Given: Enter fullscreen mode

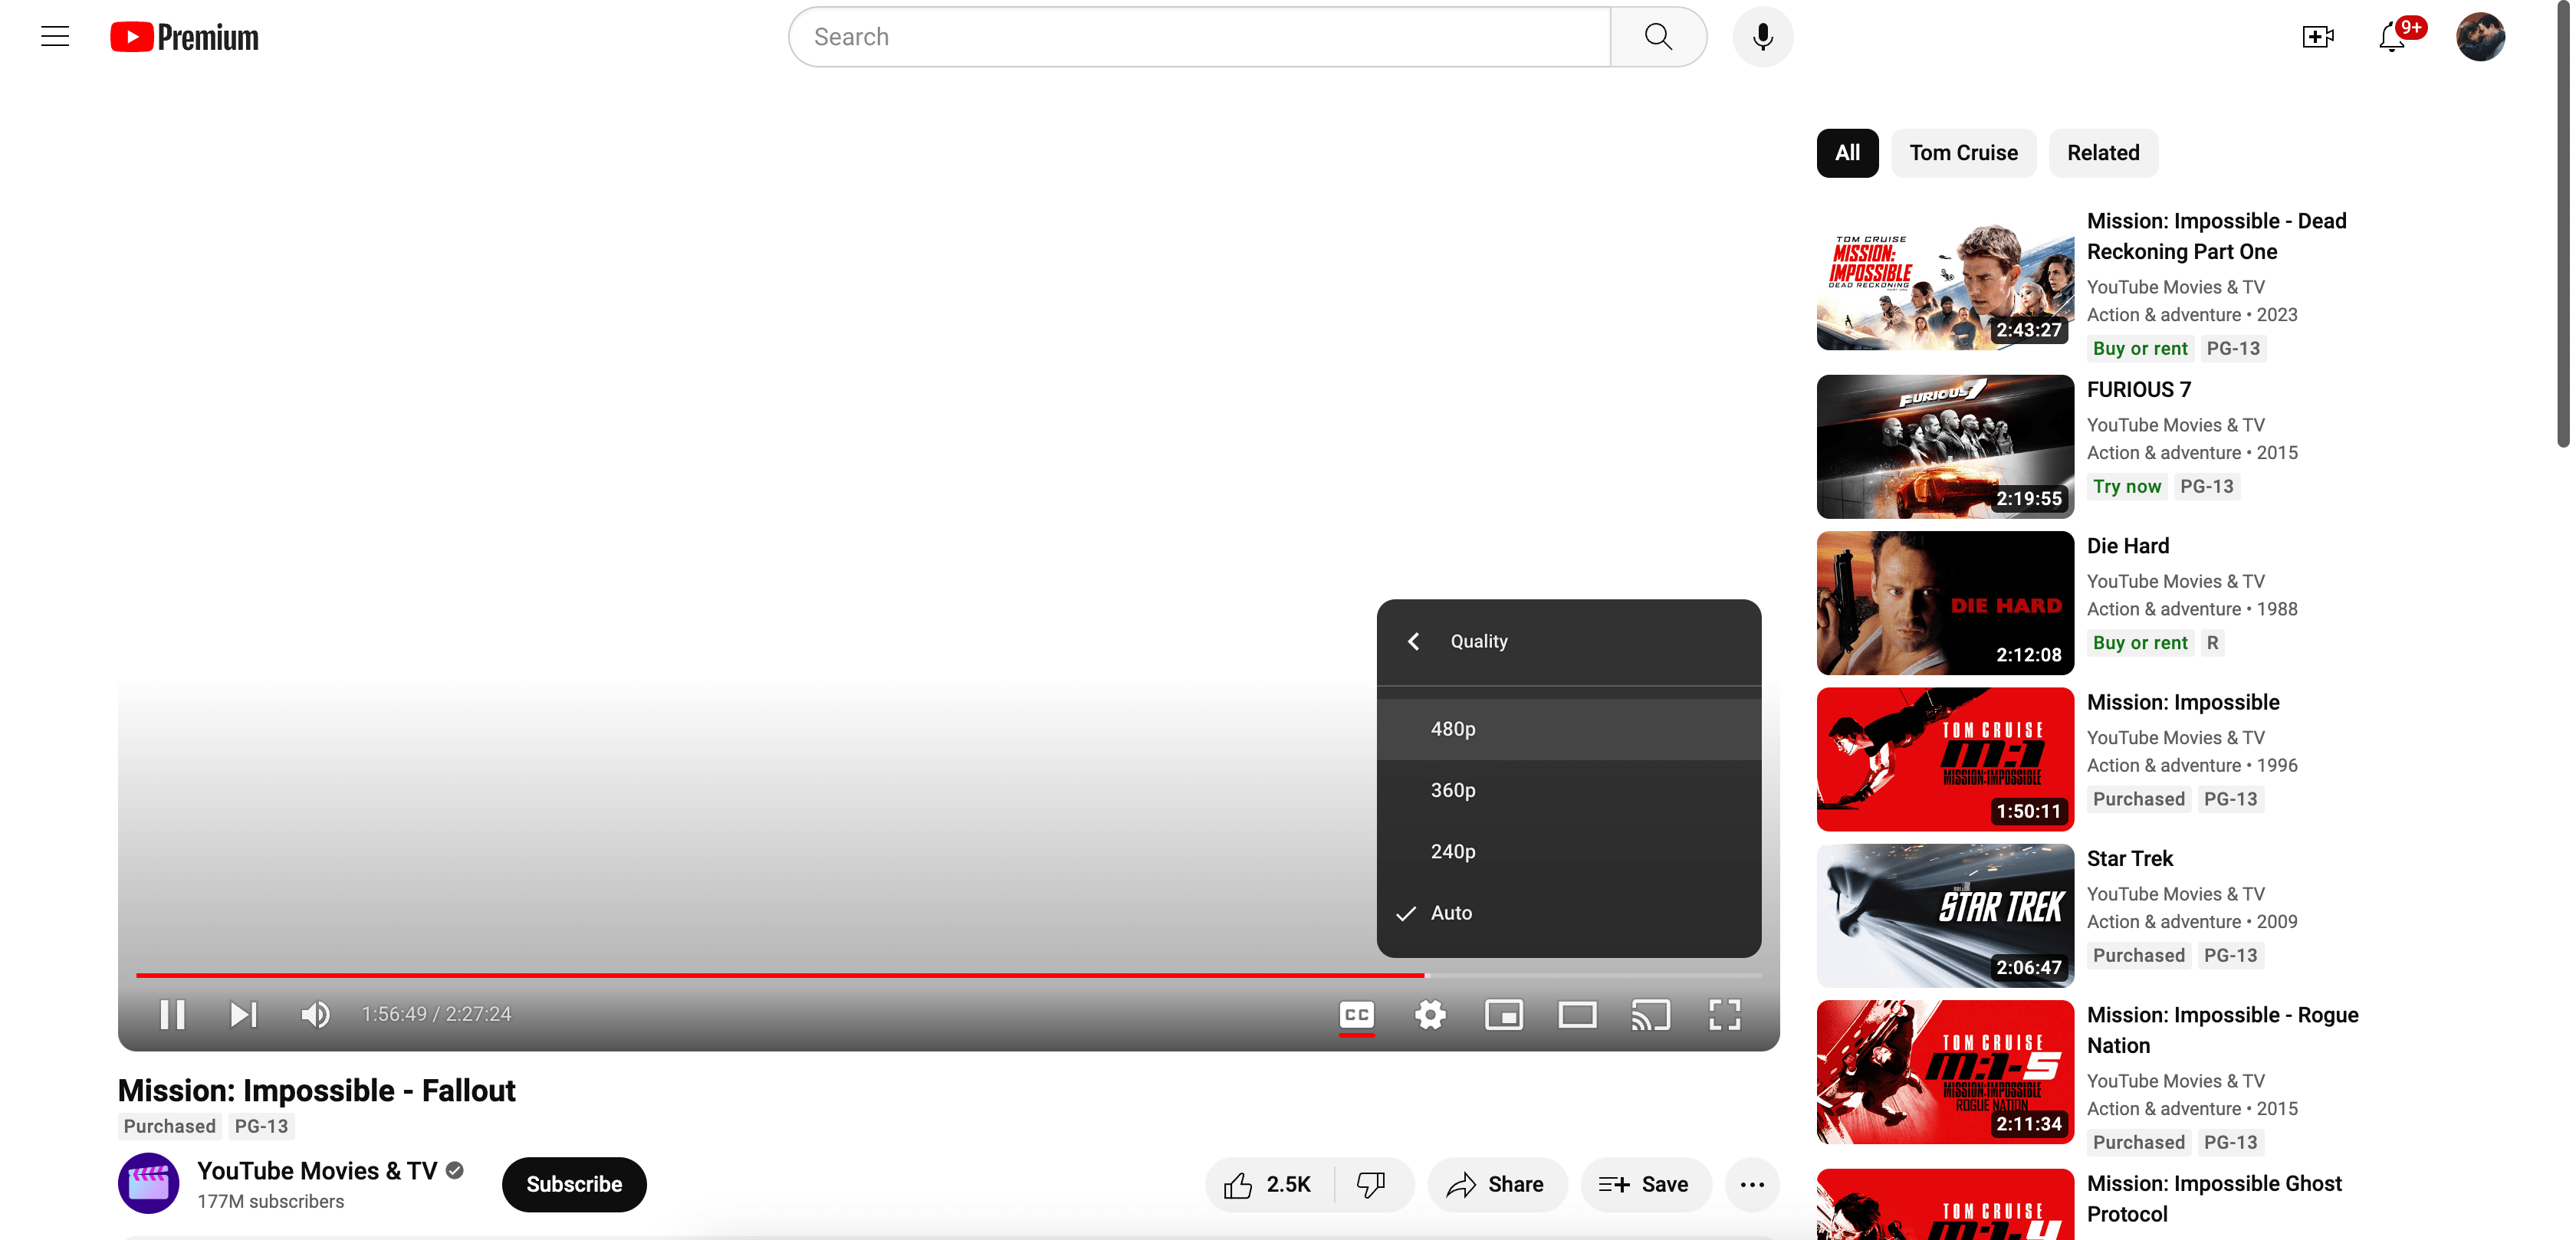Looking at the screenshot, I should tap(1724, 1014).
